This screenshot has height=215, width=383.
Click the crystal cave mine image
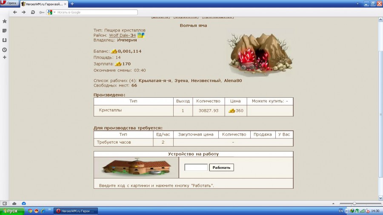260,54
